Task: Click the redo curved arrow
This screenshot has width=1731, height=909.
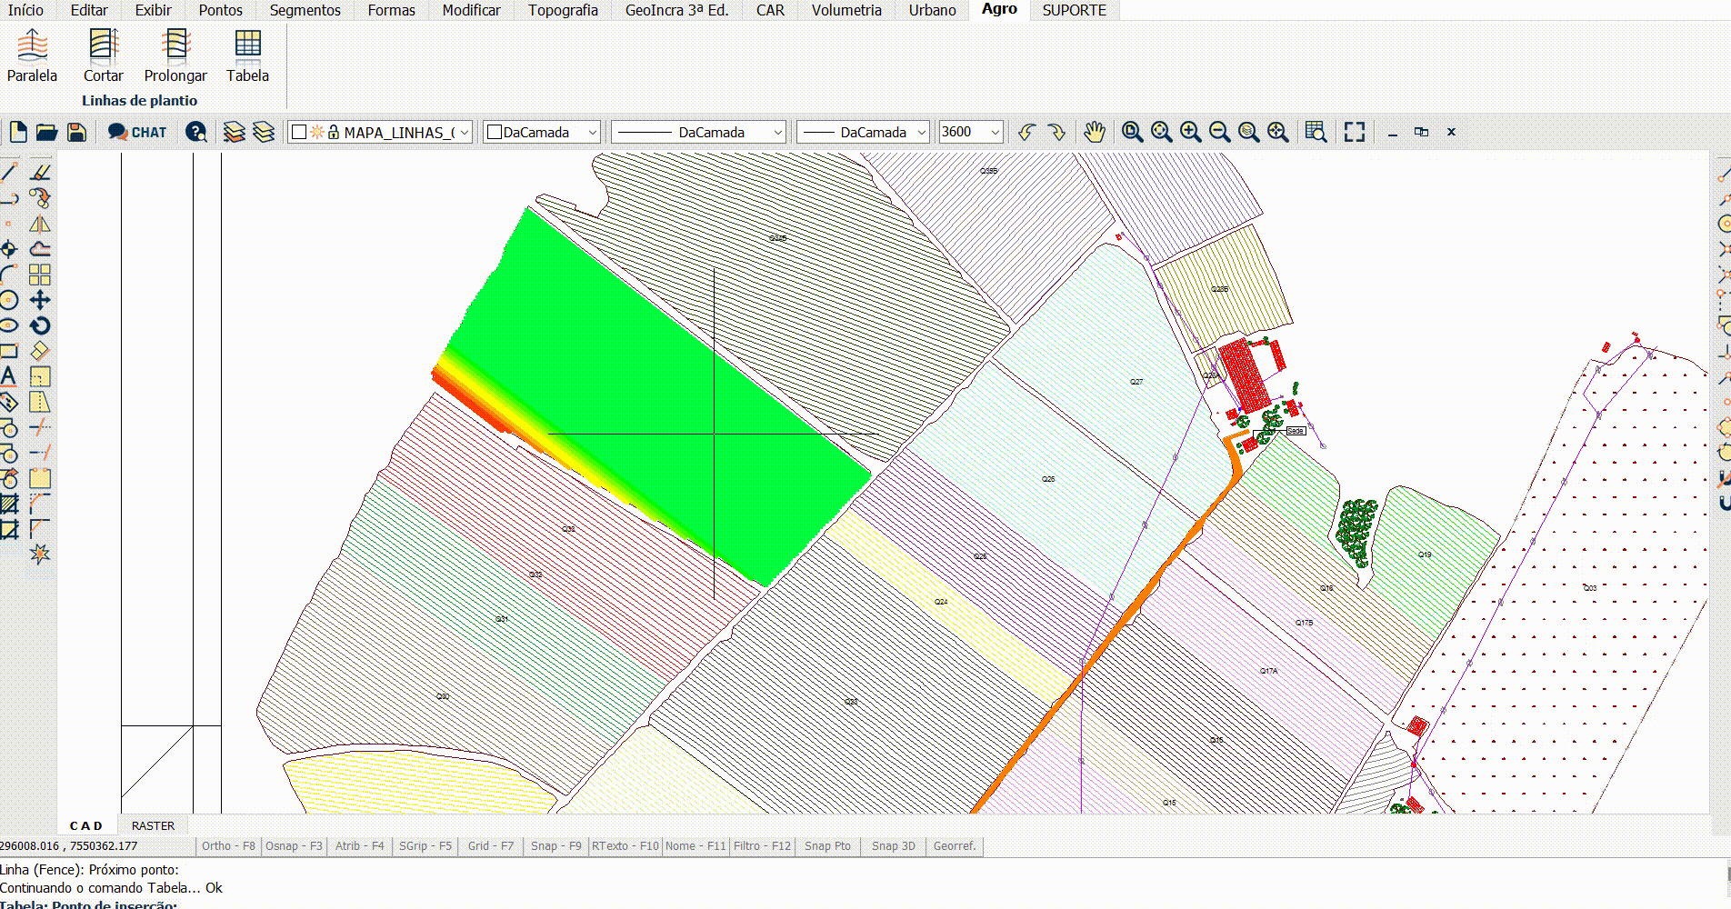Action: coord(1056,132)
